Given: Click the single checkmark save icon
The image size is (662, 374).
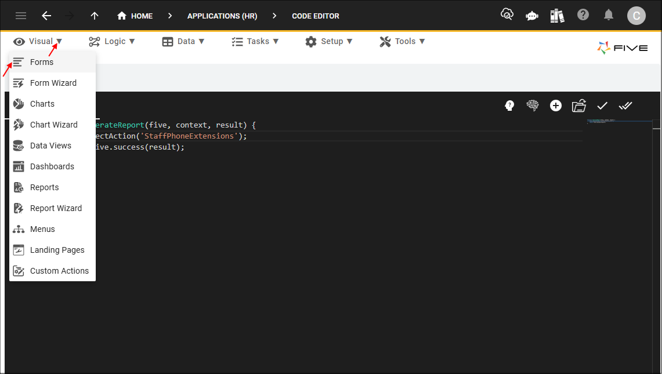Looking at the screenshot, I should (x=602, y=106).
